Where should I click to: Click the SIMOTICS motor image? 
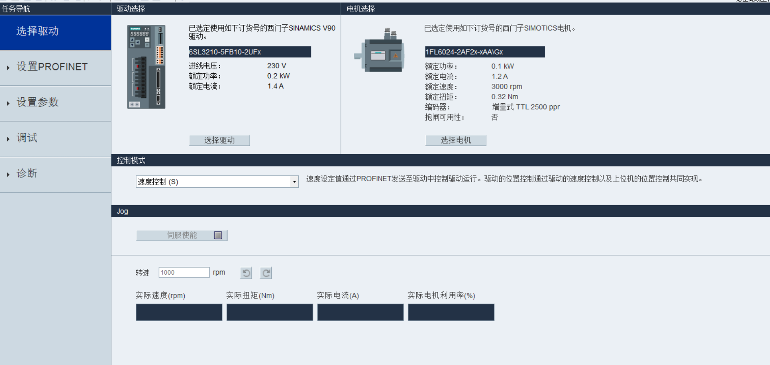pos(379,50)
